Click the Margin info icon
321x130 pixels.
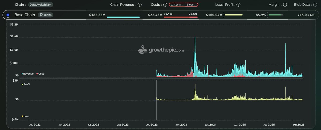[285, 5]
